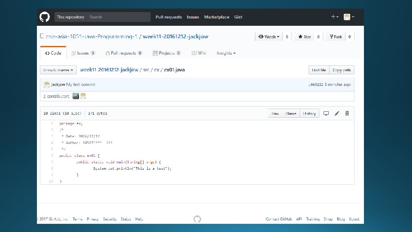
Task: Open the organization link csie-asia-1051-Java-Programming-1
Action: click(91, 37)
